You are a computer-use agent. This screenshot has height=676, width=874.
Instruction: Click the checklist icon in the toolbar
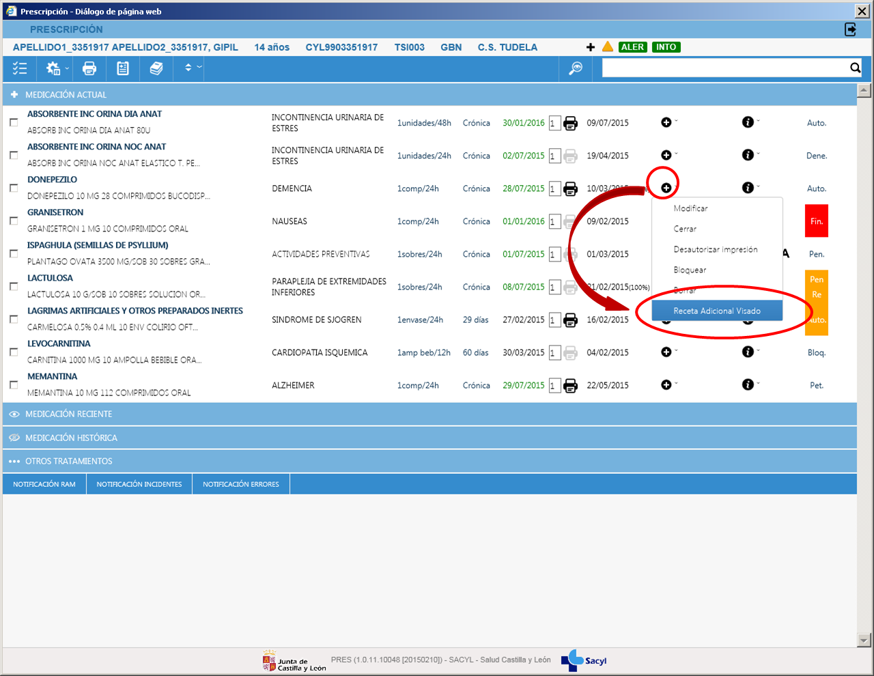20,68
